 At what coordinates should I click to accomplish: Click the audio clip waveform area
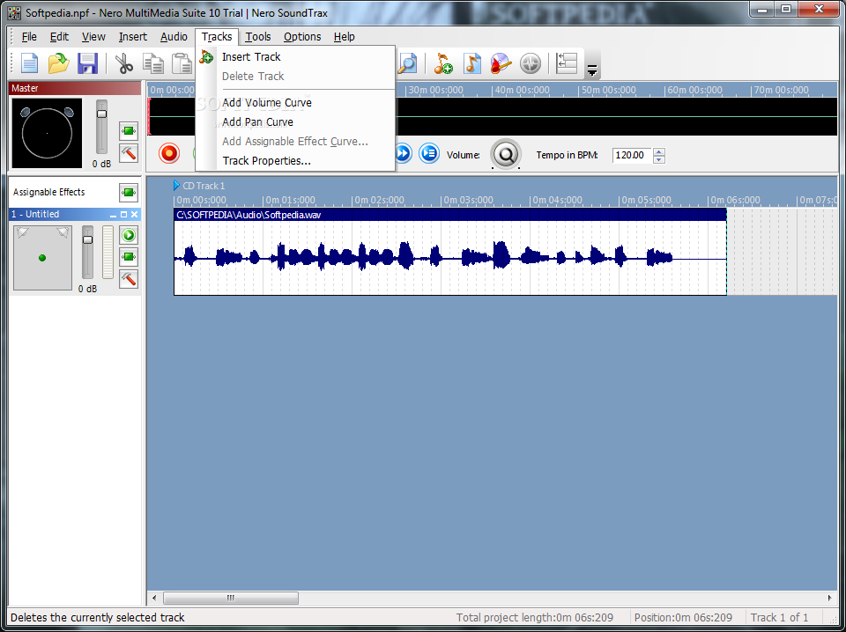point(450,258)
